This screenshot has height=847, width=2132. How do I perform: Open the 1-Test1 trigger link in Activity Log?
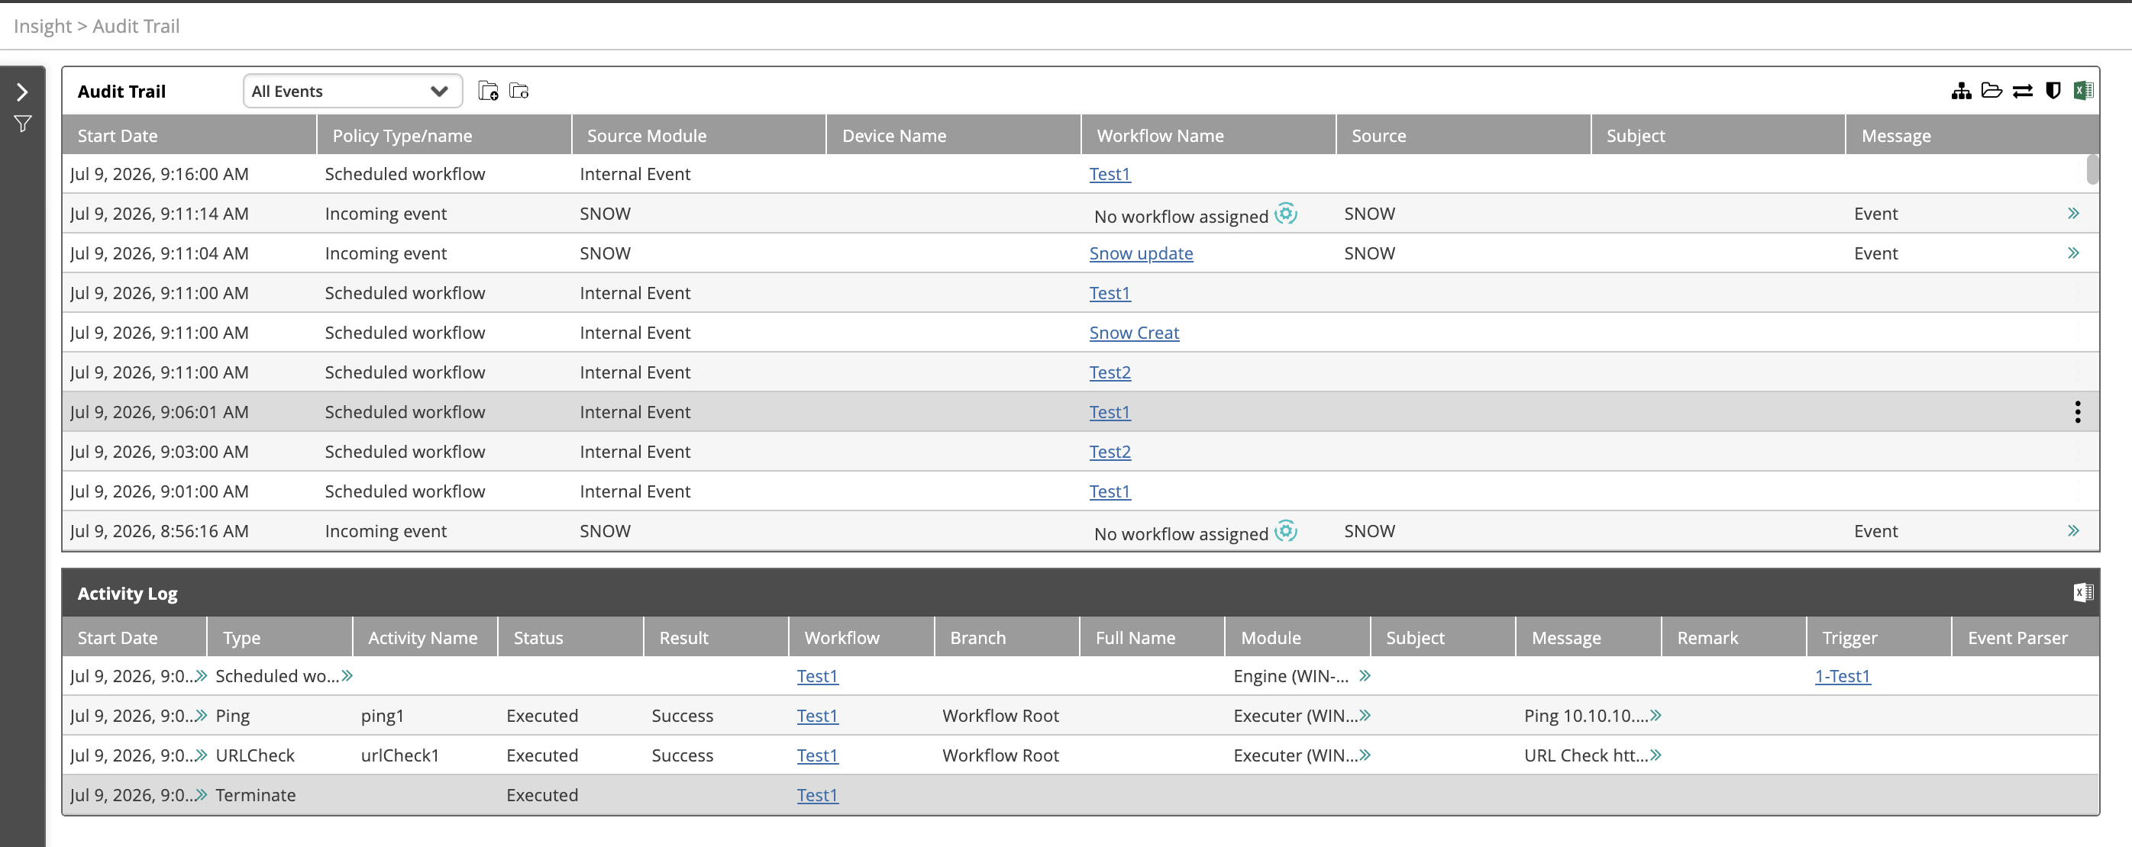[1842, 677]
